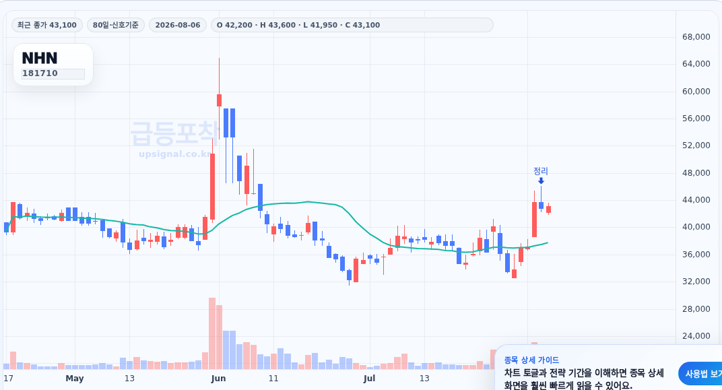Click the NHN stock name
The image size is (722, 390).
pos(40,58)
